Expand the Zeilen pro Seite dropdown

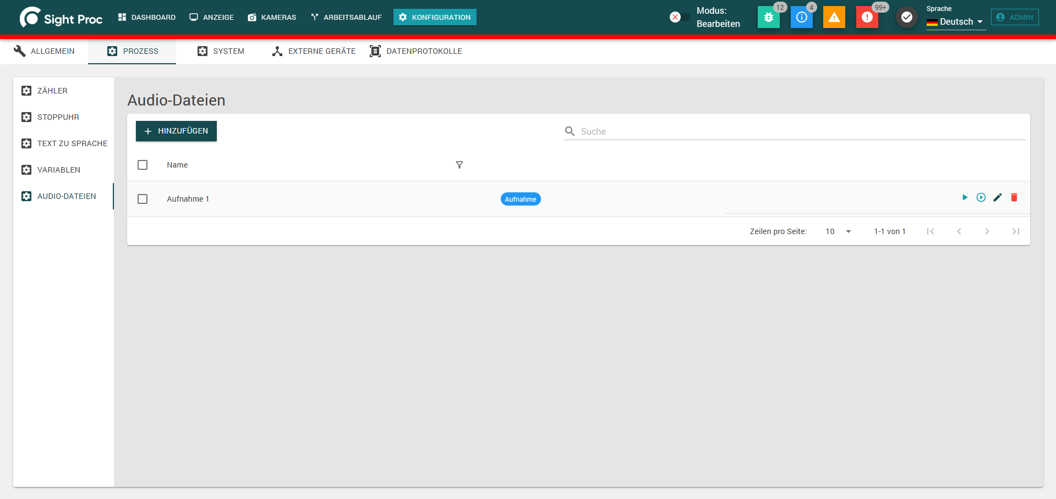click(x=839, y=231)
